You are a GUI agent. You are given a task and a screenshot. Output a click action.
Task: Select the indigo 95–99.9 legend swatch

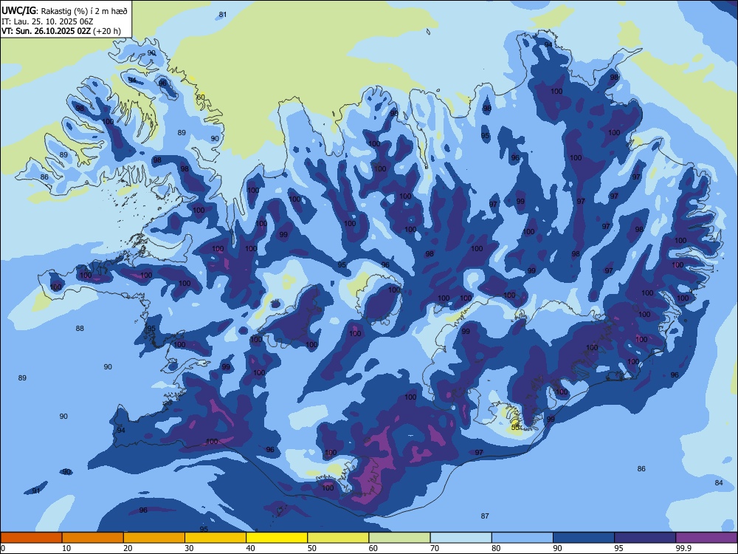645,538
